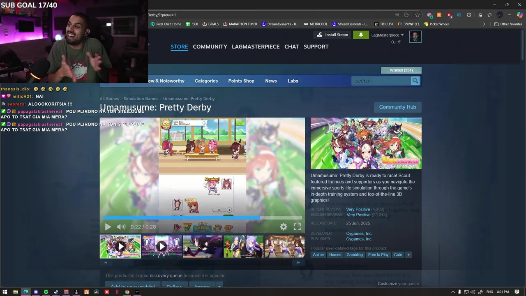The height and width of the screenshot is (296, 526).
Task: Select first trailer thumbnail in strip
Action: click(x=120, y=246)
